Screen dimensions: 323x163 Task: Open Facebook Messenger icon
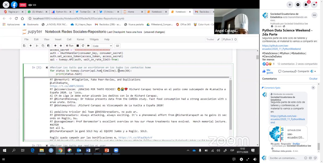298,5
